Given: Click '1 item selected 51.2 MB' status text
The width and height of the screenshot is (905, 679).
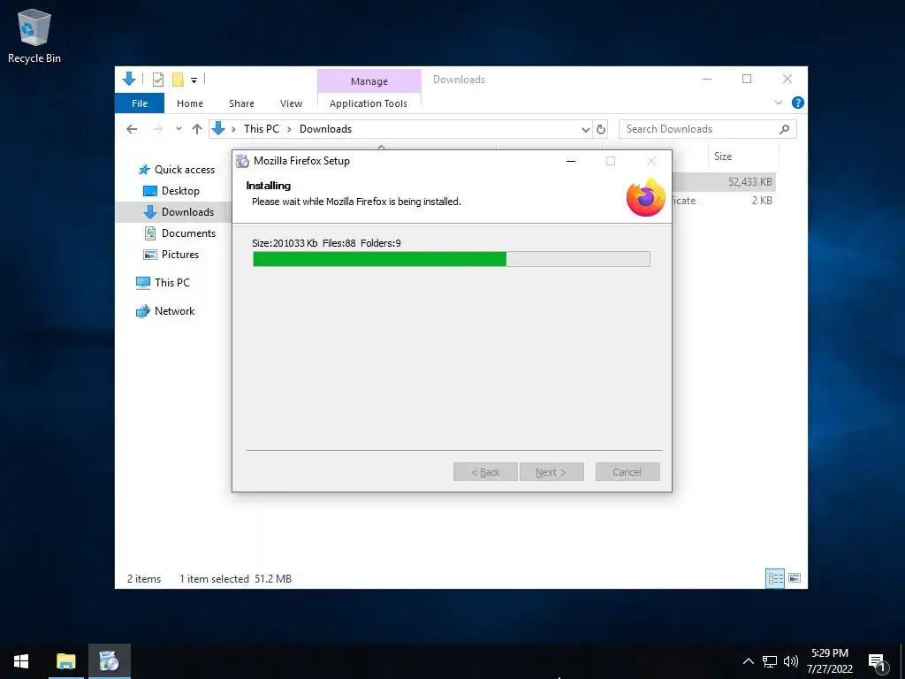Looking at the screenshot, I should tap(235, 579).
